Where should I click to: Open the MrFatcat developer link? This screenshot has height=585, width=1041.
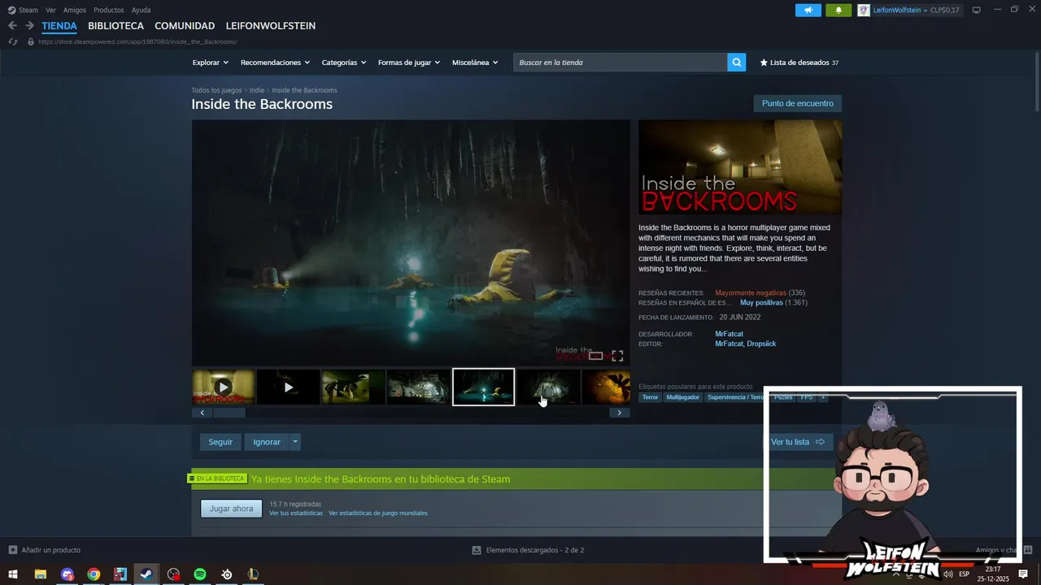729,334
